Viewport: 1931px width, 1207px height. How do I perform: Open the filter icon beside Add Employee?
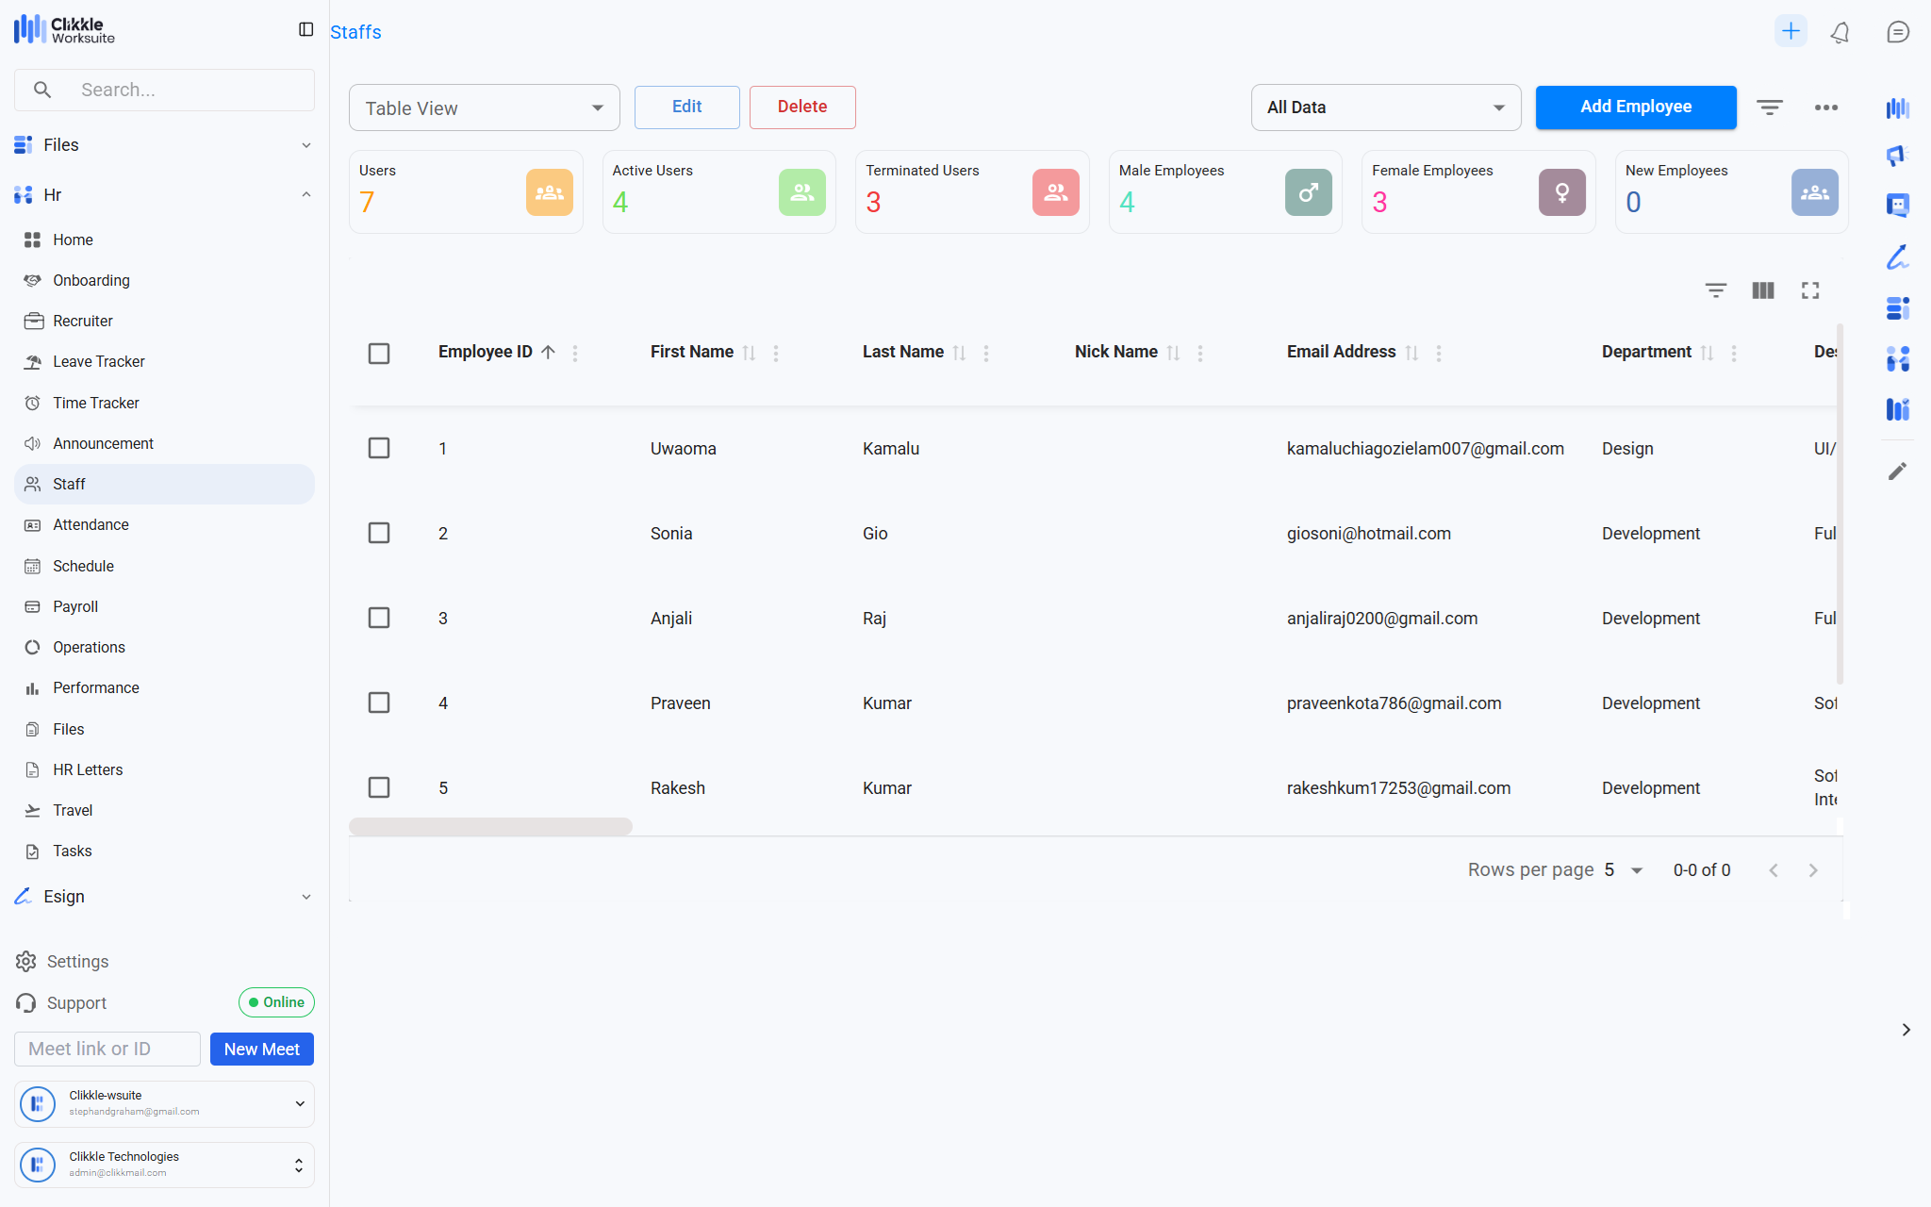point(1769,107)
